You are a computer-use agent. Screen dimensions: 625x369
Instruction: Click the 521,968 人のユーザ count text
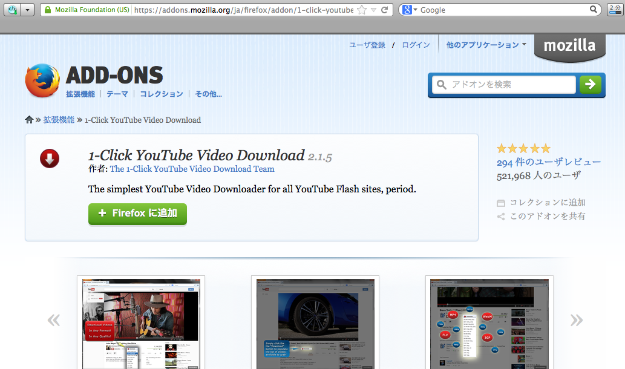tap(538, 176)
